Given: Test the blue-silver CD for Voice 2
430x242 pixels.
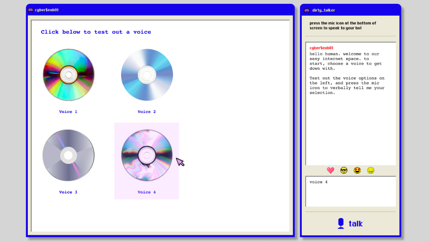Looking at the screenshot, I should coord(147,75).
